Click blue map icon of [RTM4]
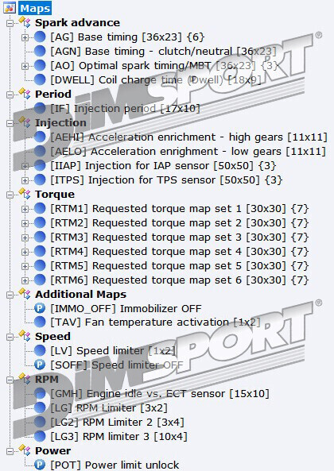The width and height of the screenshot is (334, 471). coord(40,251)
